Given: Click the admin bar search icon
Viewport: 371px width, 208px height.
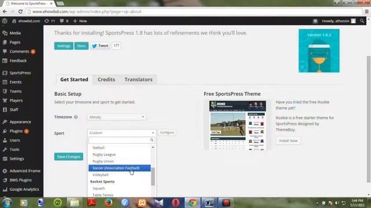Looking at the screenshot, I should point(362,21).
